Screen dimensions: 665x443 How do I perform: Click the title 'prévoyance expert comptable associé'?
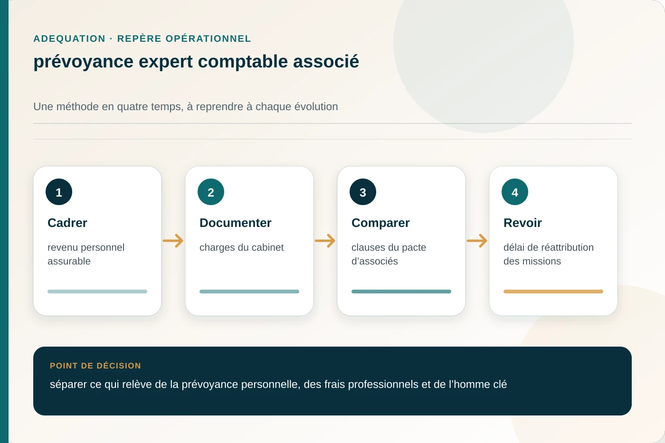(x=196, y=62)
